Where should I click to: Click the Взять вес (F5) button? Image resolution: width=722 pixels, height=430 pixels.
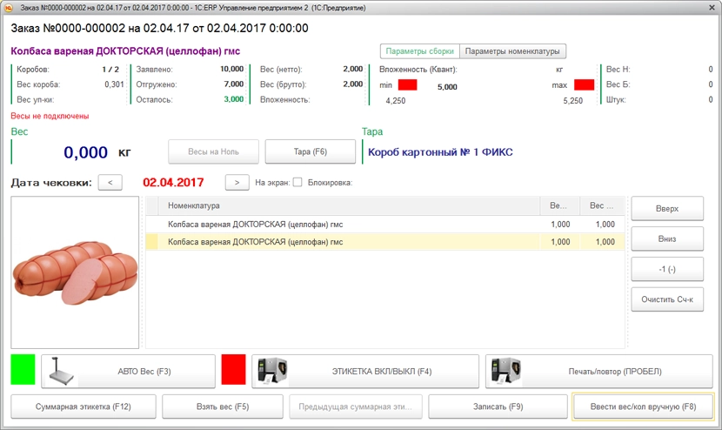[x=223, y=406]
